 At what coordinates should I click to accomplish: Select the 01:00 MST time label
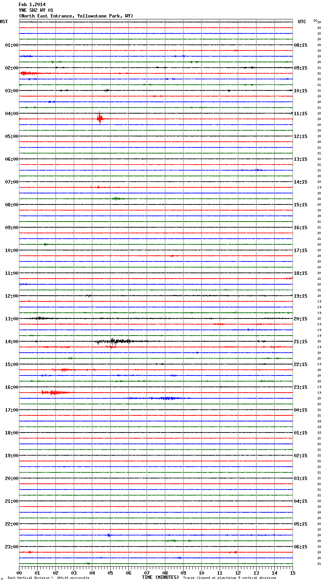(x=12, y=45)
